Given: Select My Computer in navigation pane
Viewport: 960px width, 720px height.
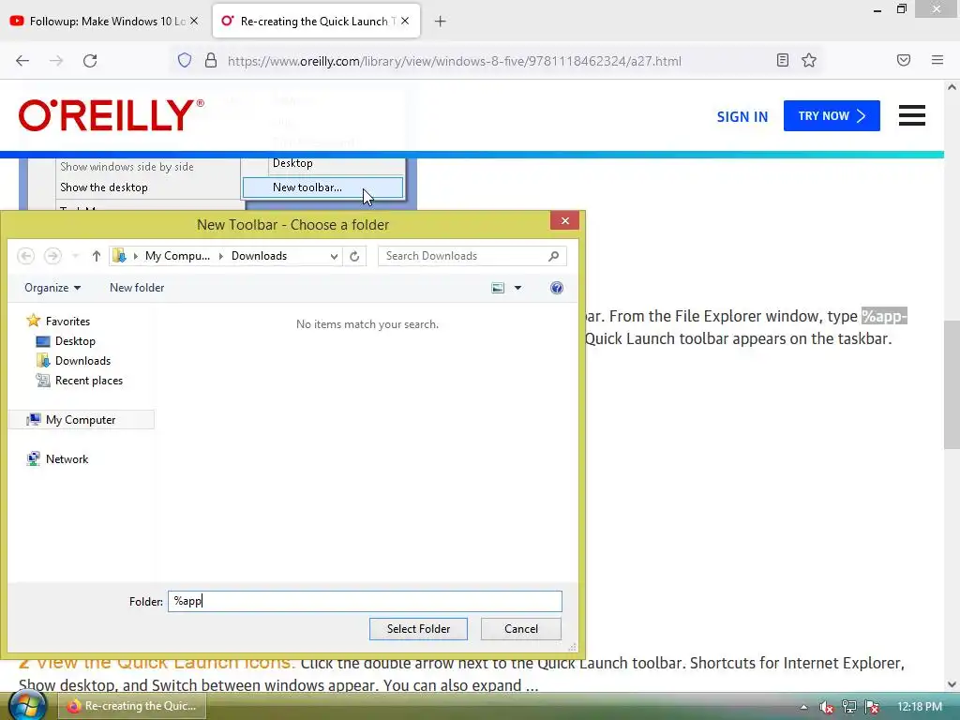Looking at the screenshot, I should click(x=82, y=419).
